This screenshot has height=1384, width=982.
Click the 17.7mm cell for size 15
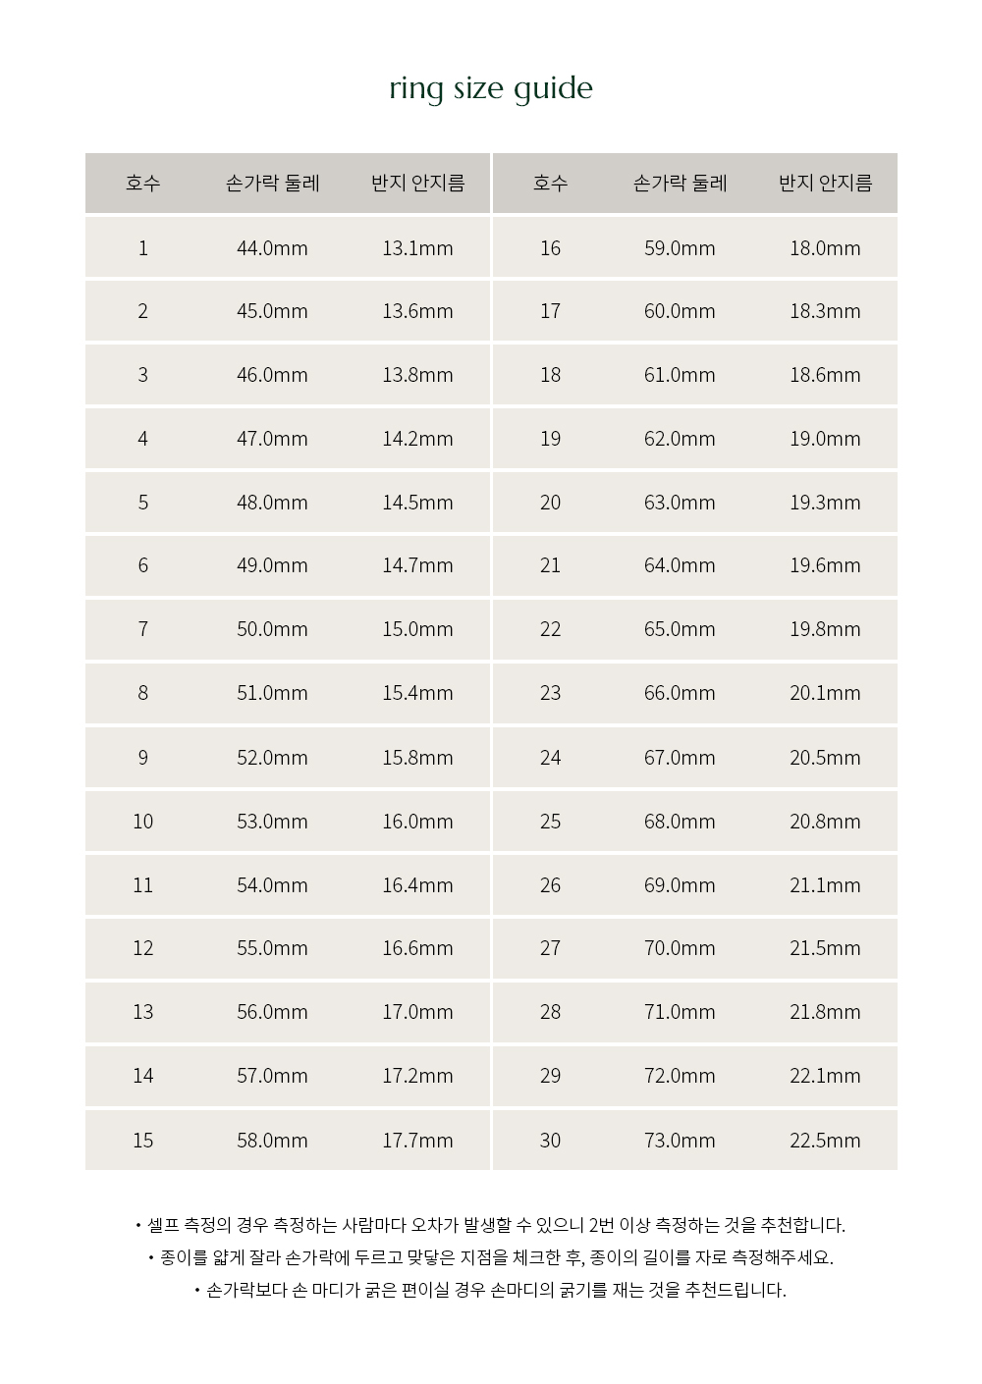[417, 1141]
